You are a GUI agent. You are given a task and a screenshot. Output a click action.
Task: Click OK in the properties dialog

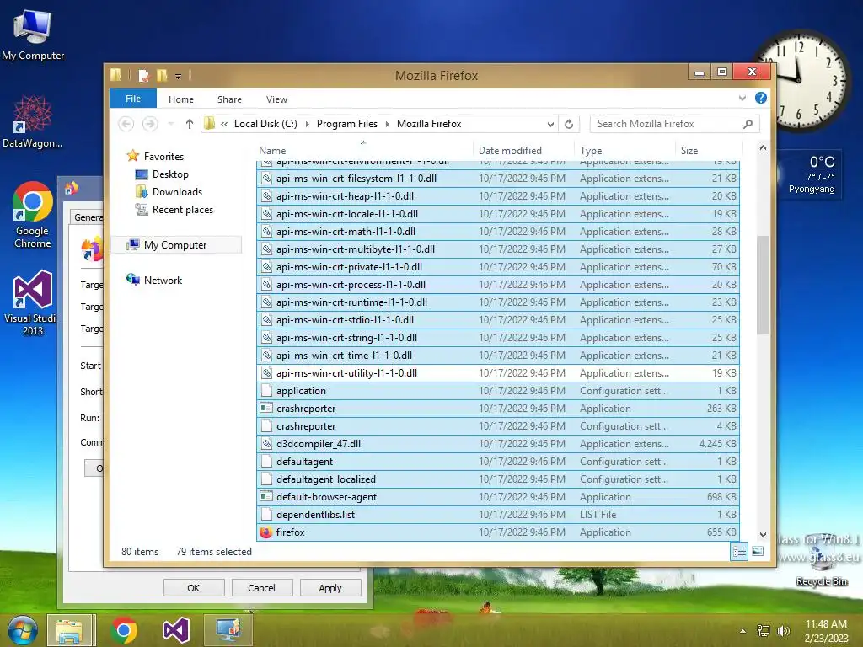point(194,587)
